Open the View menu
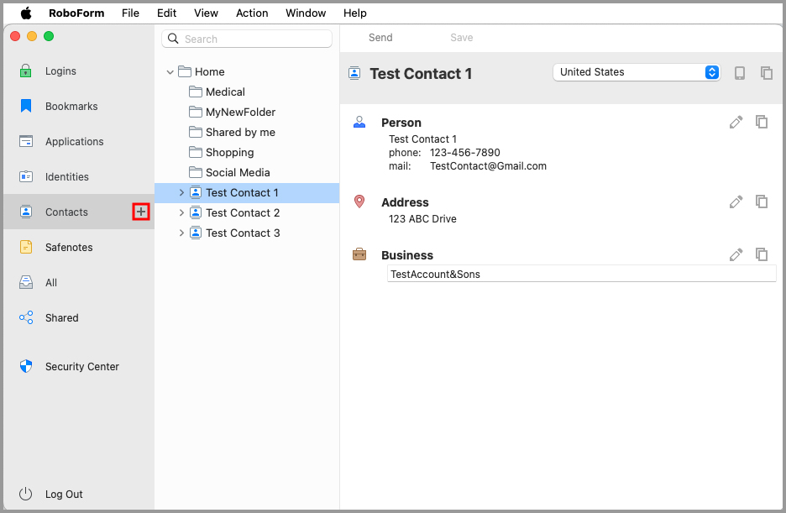 [206, 13]
